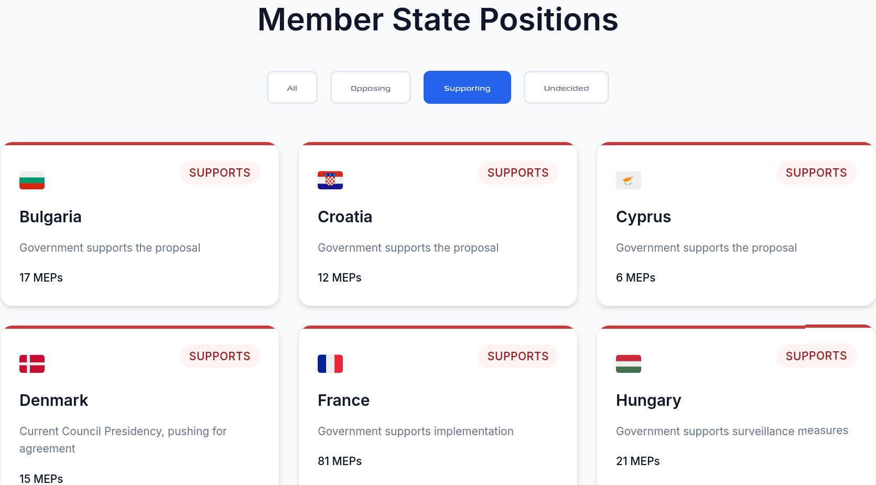Click the Croatia SUPPORTS badge
Screen dimensions: 876x485
(518, 173)
